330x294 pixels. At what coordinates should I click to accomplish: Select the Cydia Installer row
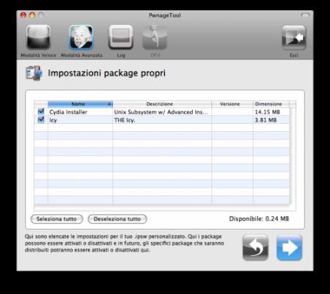coord(162,112)
